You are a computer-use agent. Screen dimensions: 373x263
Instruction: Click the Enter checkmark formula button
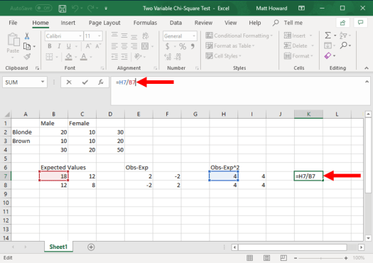click(x=85, y=82)
